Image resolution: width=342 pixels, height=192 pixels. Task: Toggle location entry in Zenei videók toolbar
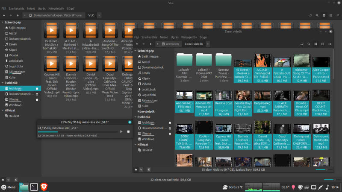click(x=302, y=44)
